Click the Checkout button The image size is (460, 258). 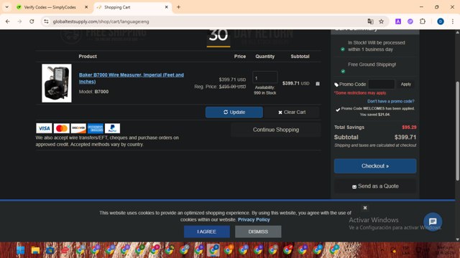point(375,166)
